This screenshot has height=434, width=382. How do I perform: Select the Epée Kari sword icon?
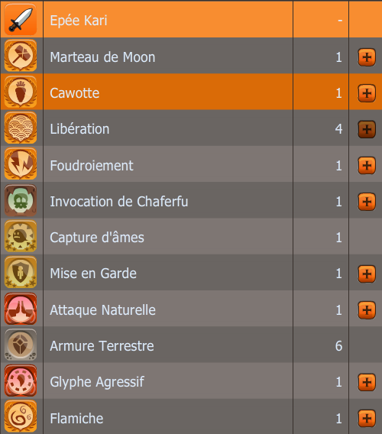tap(21, 19)
